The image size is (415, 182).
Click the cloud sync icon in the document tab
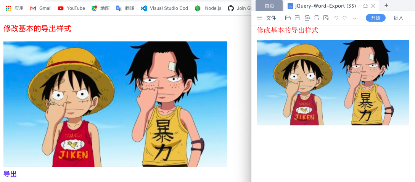[x=365, y=6]
